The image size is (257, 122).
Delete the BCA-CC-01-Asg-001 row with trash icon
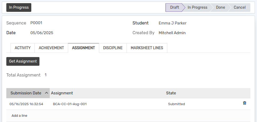pyautogui.click(x=244, y=103)
